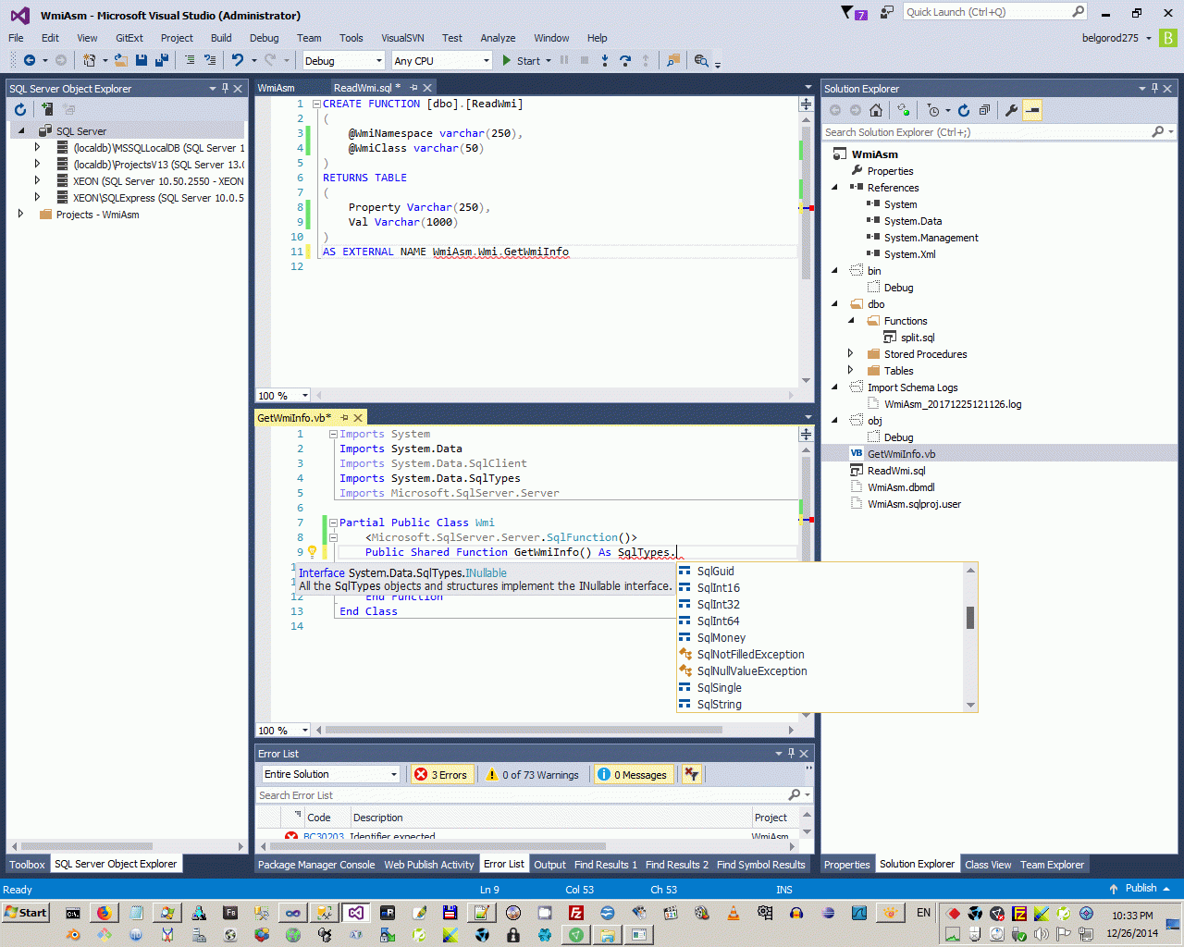Refresh the SQL Server Object Explorer
The width and height of the screenshot is (1184, 947).
[x=20, y=109]
